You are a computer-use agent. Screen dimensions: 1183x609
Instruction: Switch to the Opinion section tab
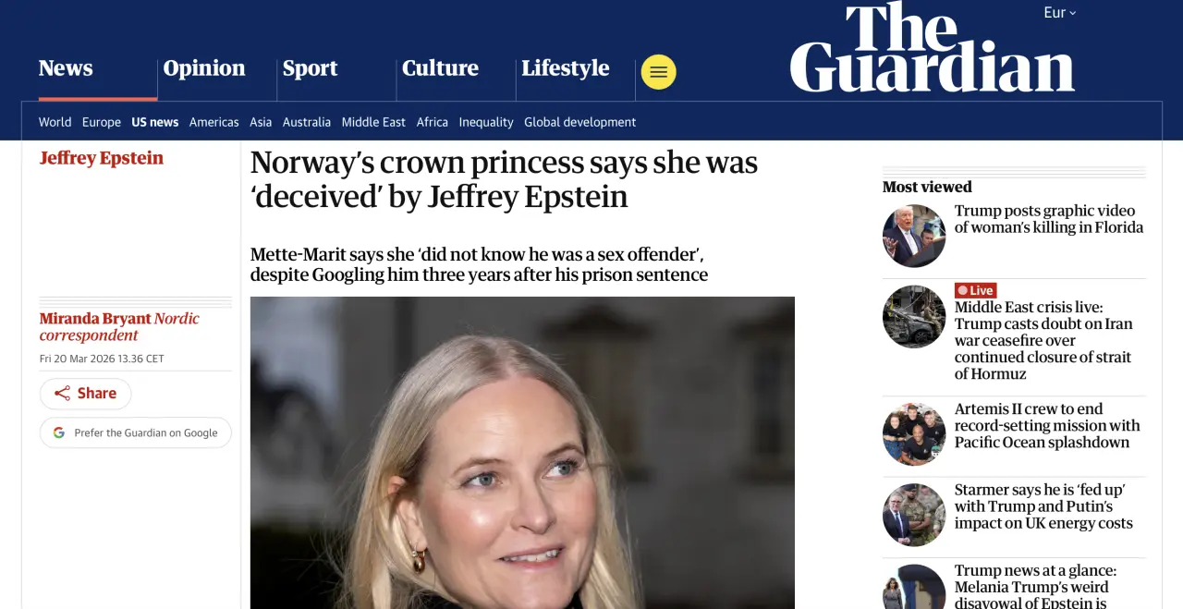204,68
